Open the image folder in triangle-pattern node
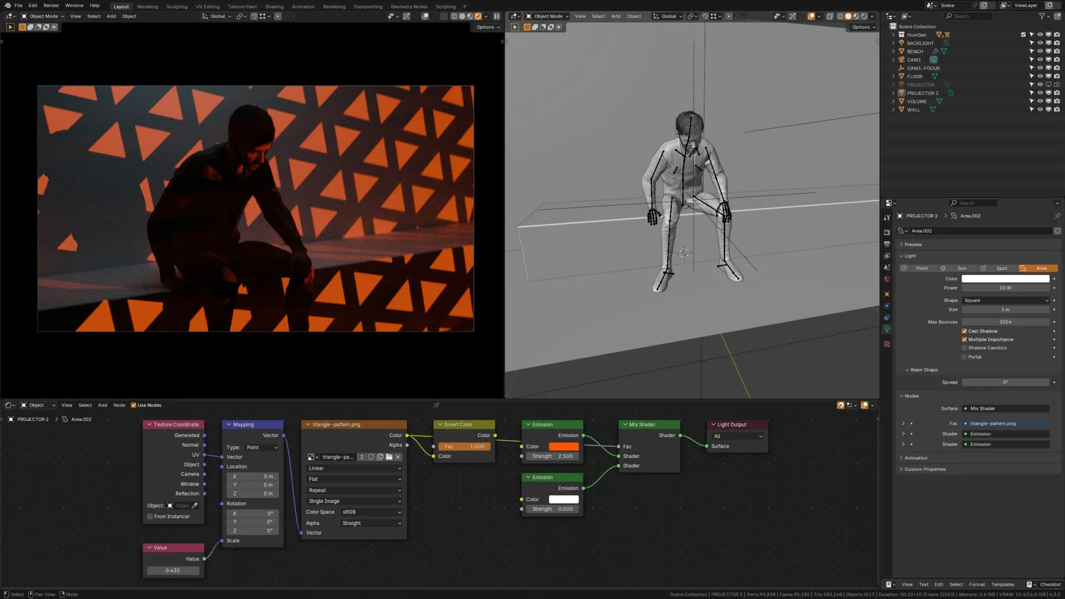 click(x=389, y=457)
